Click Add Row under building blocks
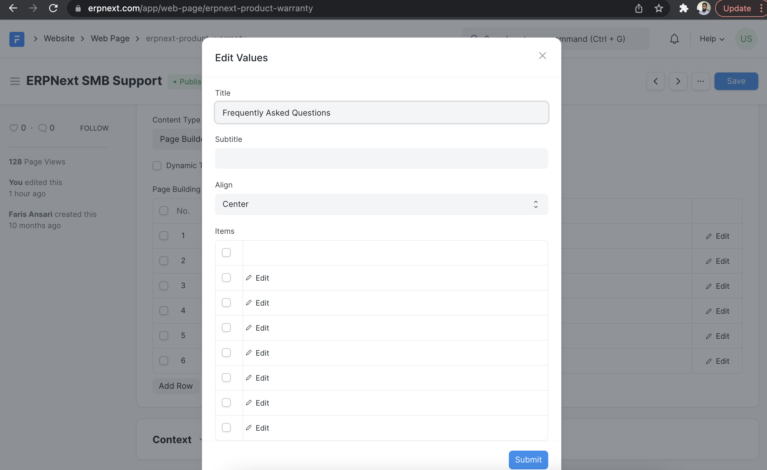This screenshot has height=470, width=767. click(x=176, y=386)
